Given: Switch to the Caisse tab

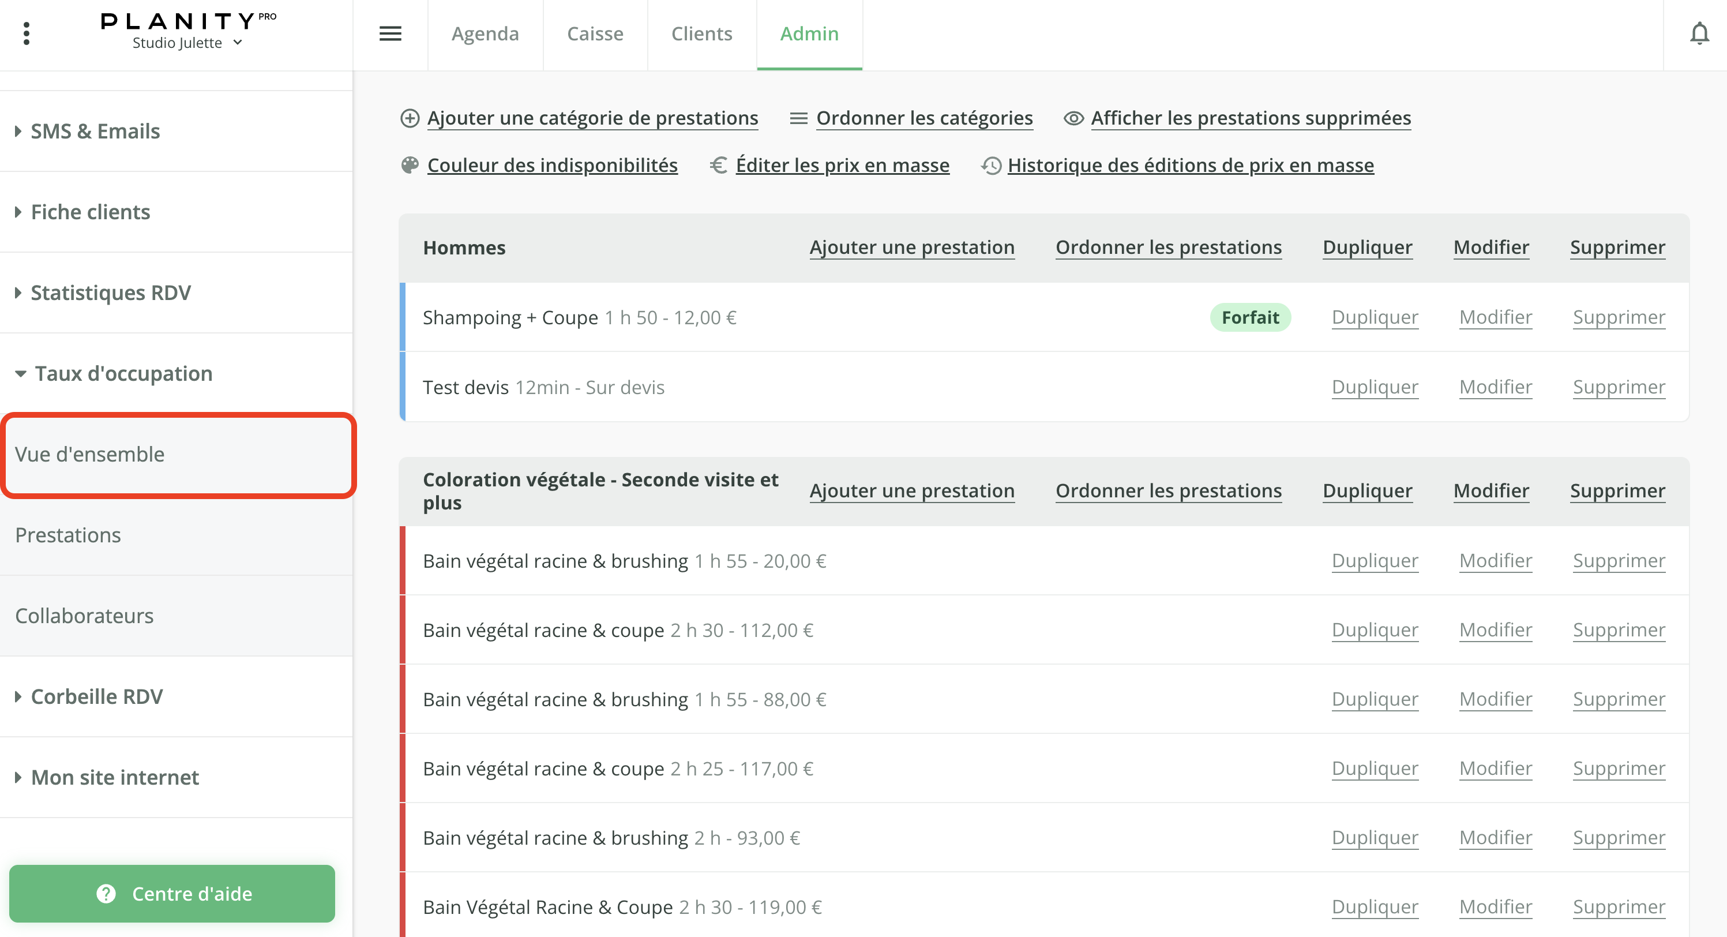Looking at the screenshot, I should click(595, 33).
